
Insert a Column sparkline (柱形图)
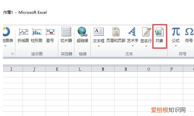pos(37,35)
